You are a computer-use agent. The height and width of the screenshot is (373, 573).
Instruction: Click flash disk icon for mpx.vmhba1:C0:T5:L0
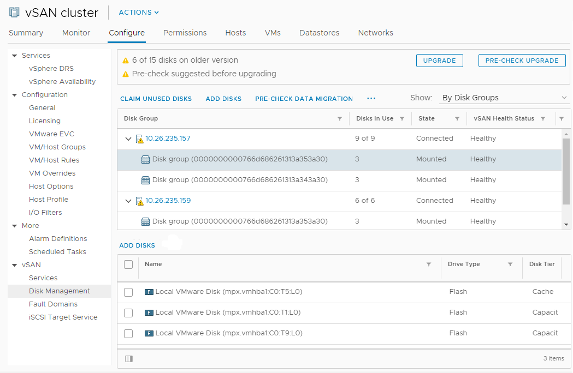149,292
